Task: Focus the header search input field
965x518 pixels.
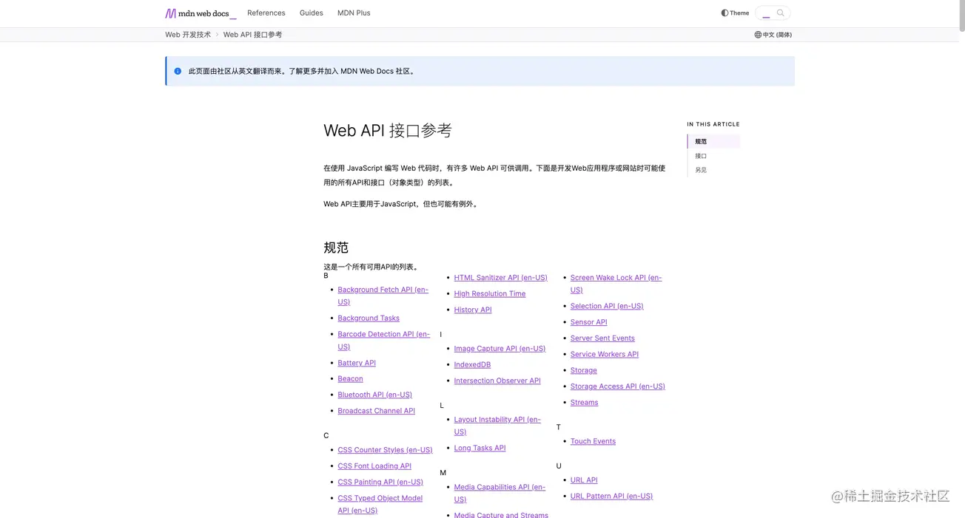Action: pyautogui.click(x=773, y=13)
